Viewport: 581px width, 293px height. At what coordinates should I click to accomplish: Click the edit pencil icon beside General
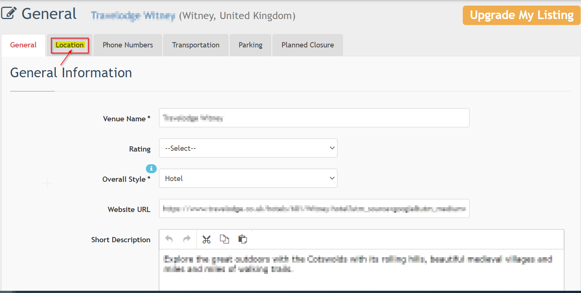(9, 14)
